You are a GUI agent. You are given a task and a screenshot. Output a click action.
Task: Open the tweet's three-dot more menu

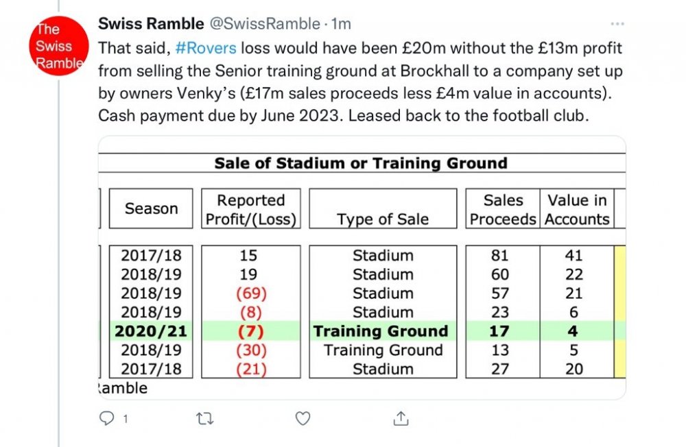point(617,25)
